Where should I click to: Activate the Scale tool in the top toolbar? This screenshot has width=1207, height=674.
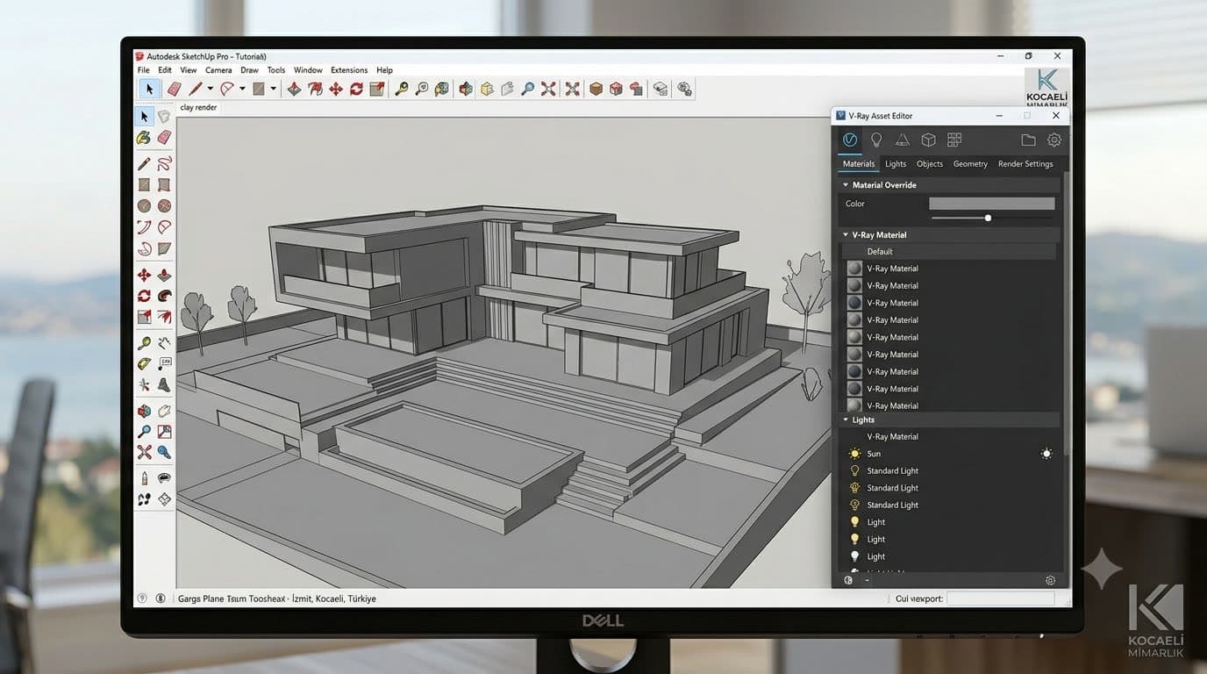tap(377, 89)
